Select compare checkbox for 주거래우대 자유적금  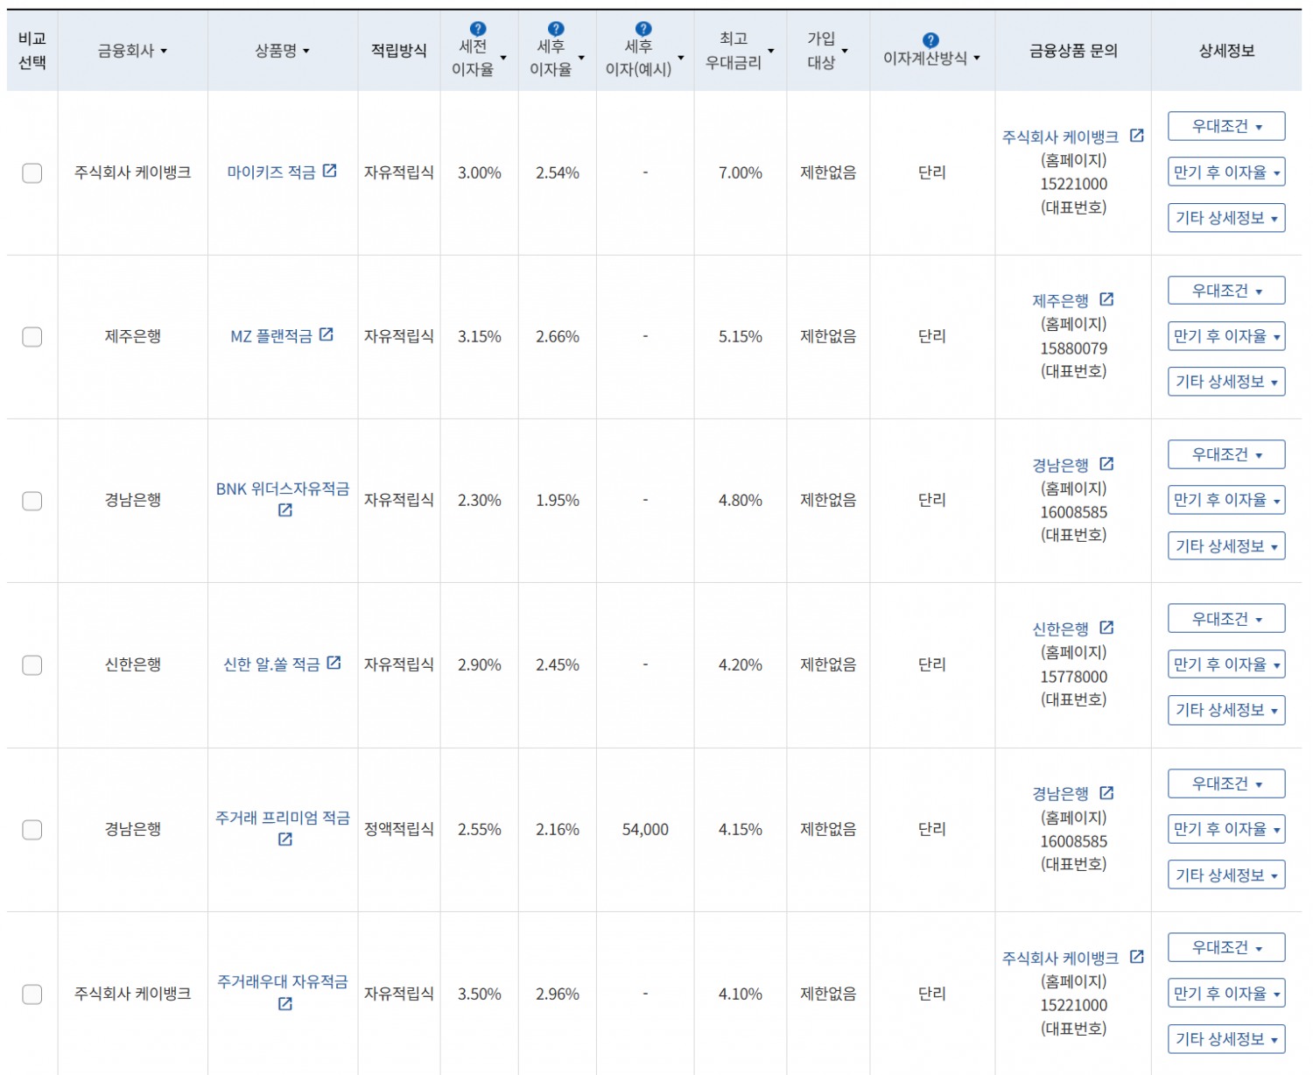click(32, 994)
